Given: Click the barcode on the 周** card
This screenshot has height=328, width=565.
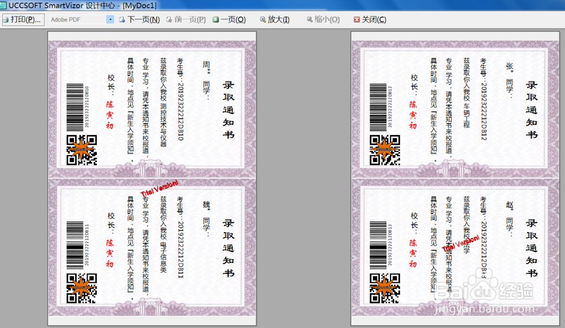Looking at the screenshot, I should (x=75, y=107).
